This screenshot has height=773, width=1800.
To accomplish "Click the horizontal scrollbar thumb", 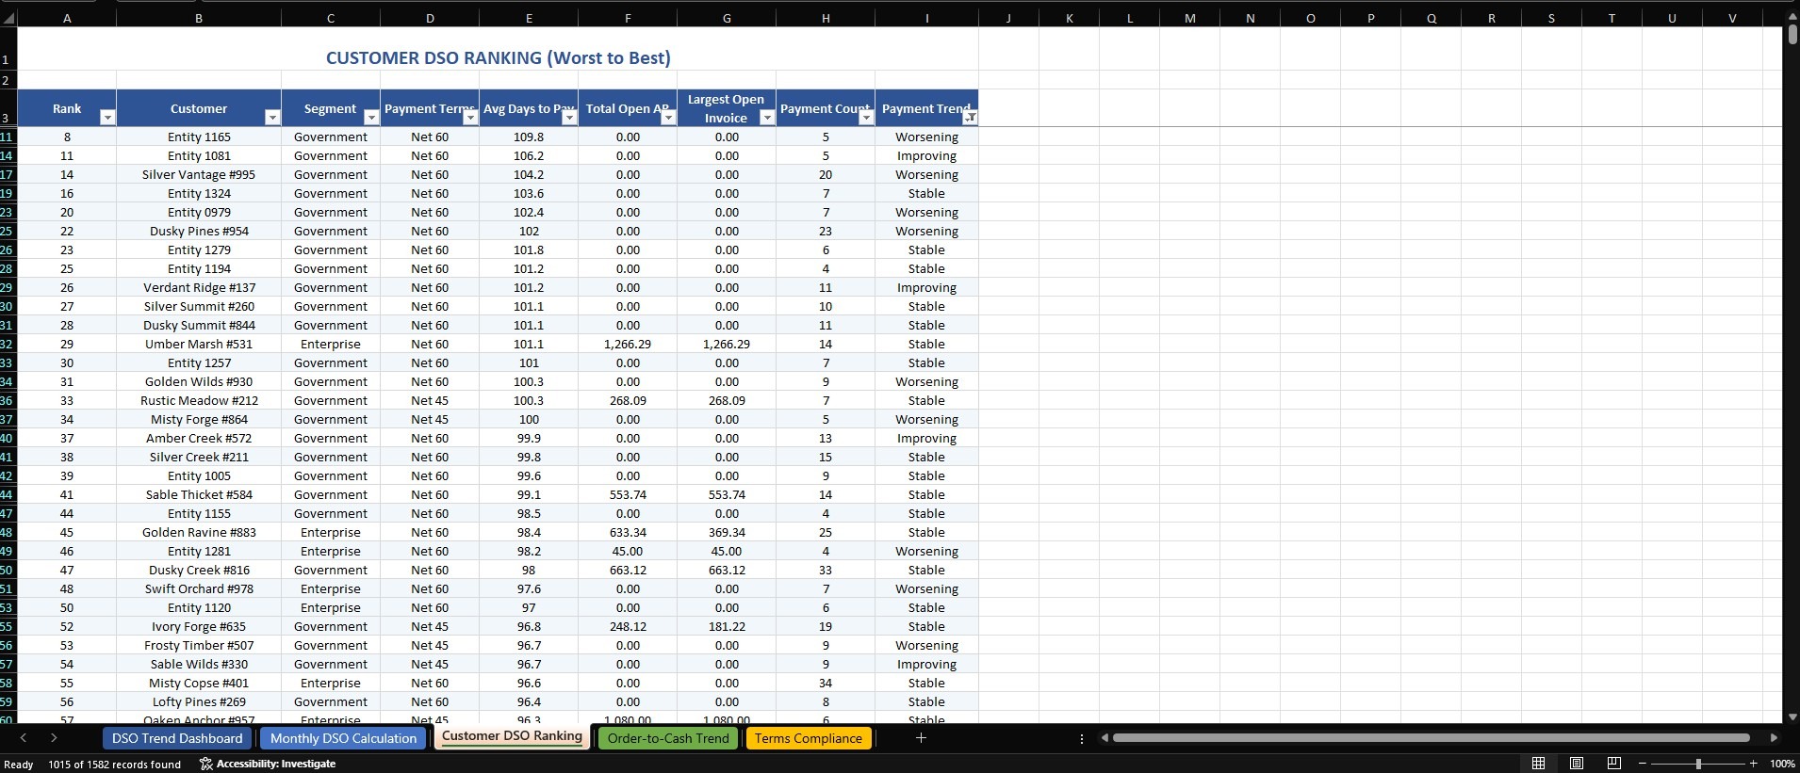I will (1431, 738).
